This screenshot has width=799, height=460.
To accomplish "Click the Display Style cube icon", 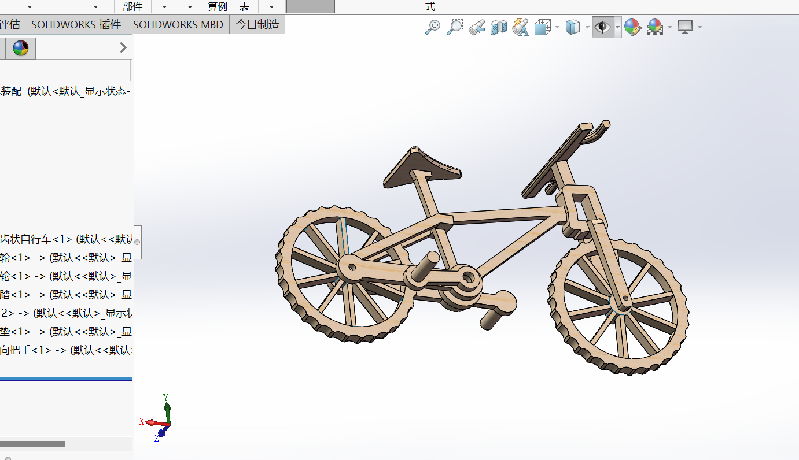I will [572, 27].
